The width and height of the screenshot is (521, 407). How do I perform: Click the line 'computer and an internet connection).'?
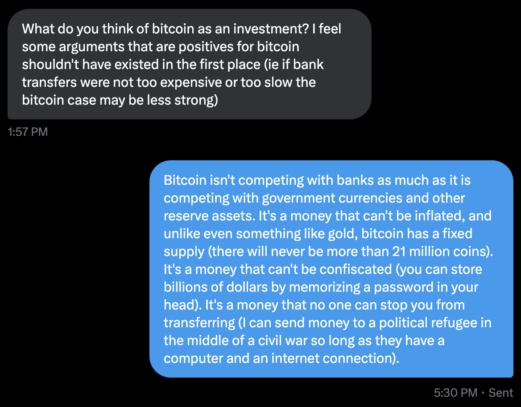tap(281, 358)
